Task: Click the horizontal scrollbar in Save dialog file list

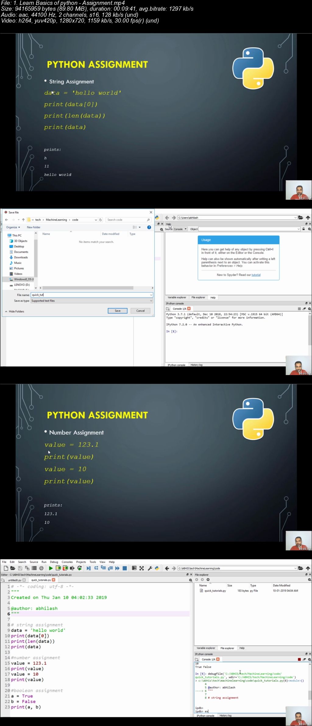Action: (x=88, y=288)
